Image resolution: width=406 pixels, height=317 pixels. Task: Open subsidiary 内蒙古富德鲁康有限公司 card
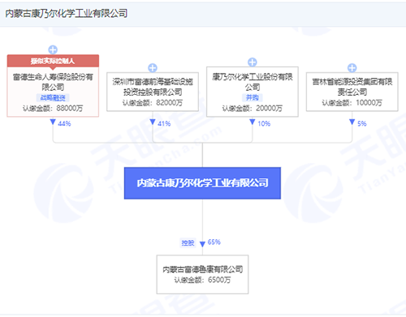(x=202, y=274)
